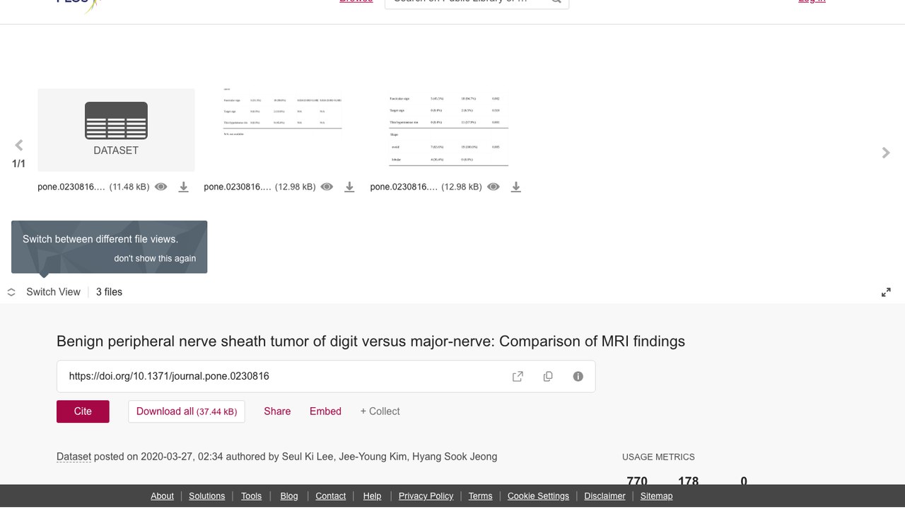
Task: Open the Blog footer link
Action: click(x=289, y=496)
